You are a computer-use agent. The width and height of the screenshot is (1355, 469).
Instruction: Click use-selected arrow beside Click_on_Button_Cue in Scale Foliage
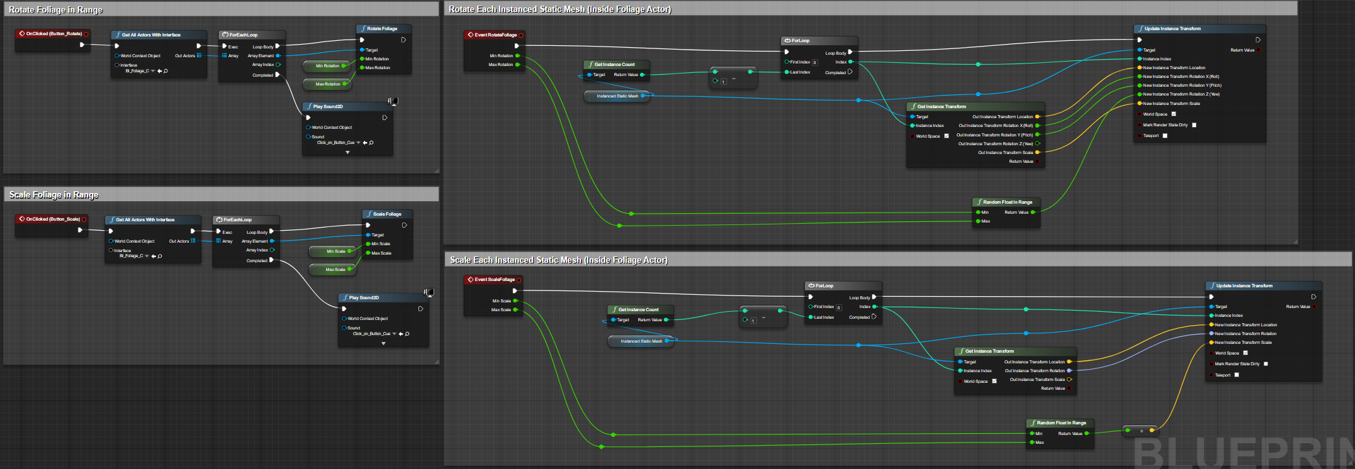pos(401,334)
